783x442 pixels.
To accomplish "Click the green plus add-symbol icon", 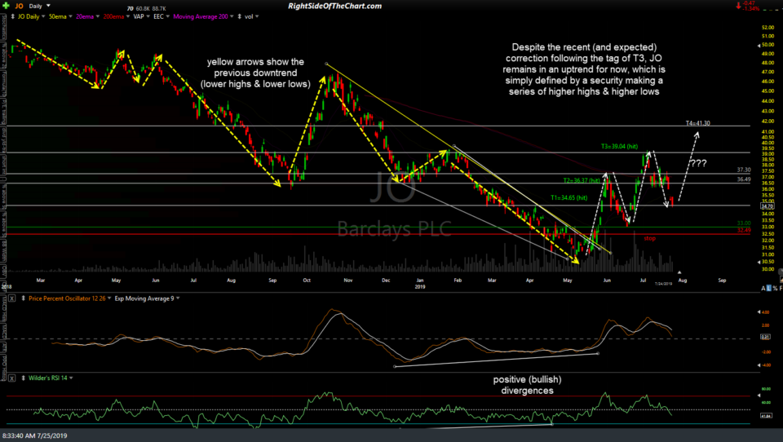I will point(4,7).
